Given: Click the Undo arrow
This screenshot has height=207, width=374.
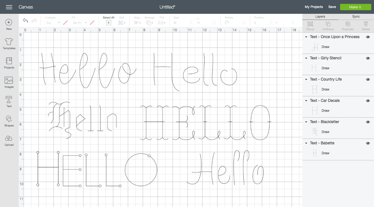Looking at the screenshot, I should click(x=25, y=21).
